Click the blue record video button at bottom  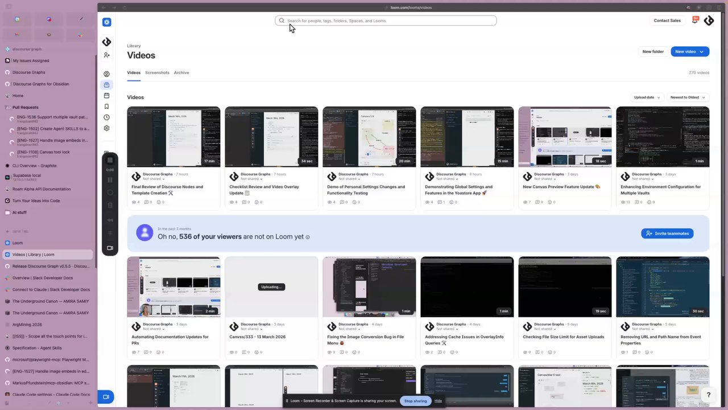(x=106, y=397)
